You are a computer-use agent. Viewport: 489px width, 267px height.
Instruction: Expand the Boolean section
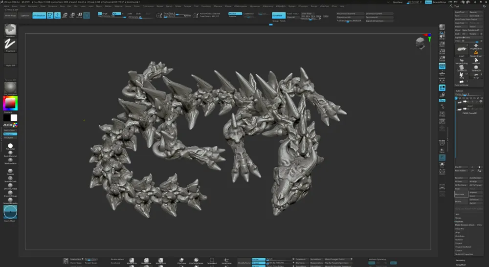pos(459,222)
